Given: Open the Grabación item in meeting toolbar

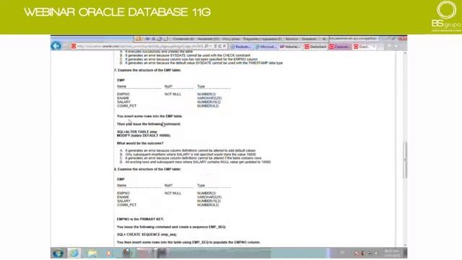Looking at the screenshot, I should point(309,39).
